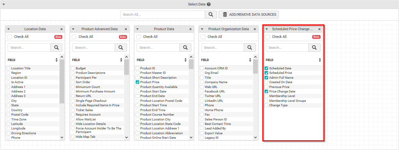The height and width of the screenshot is (150, 399).
Task: Click search magnifier in Product Advanced Data panel
Action: tap(121, 48)
